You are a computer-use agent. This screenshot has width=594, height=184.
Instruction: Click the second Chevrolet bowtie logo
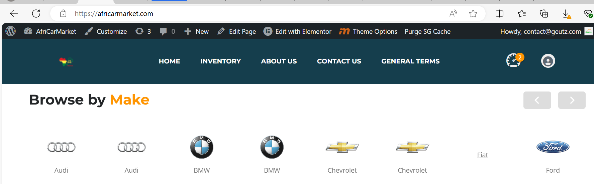412,147
